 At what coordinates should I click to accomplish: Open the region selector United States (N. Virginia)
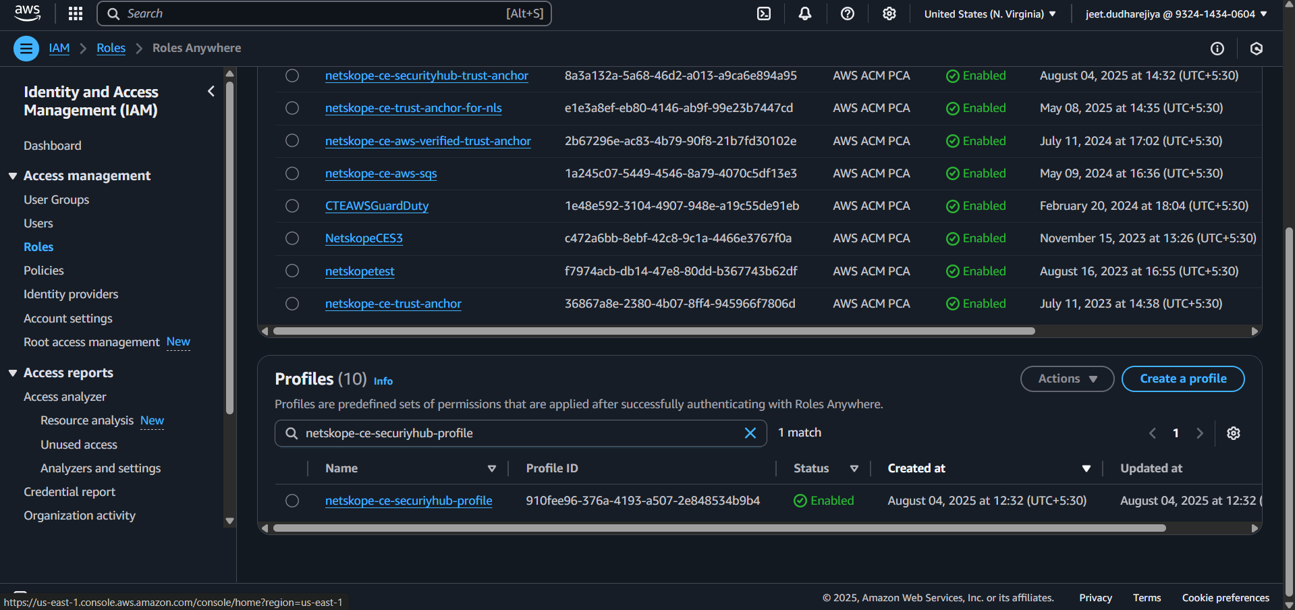tap(990, 13)
